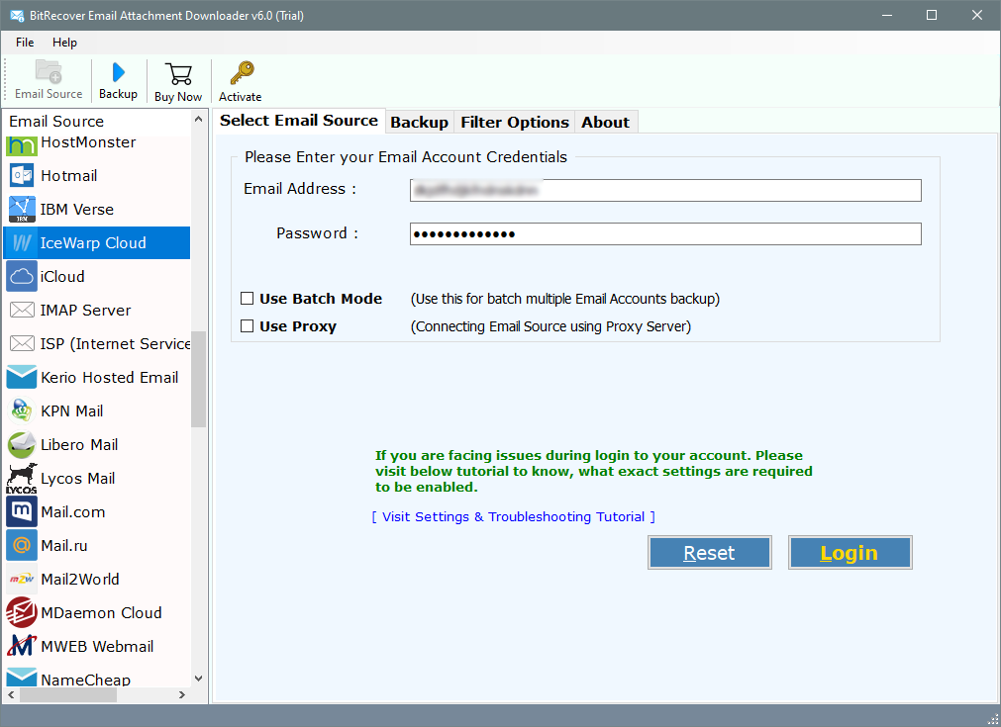Select the ISP envelope icon

pos(22,344)
